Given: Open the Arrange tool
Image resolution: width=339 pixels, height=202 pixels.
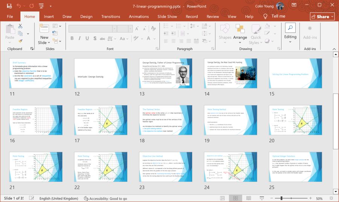Looking at the screenshot, I should coord(240,33).
